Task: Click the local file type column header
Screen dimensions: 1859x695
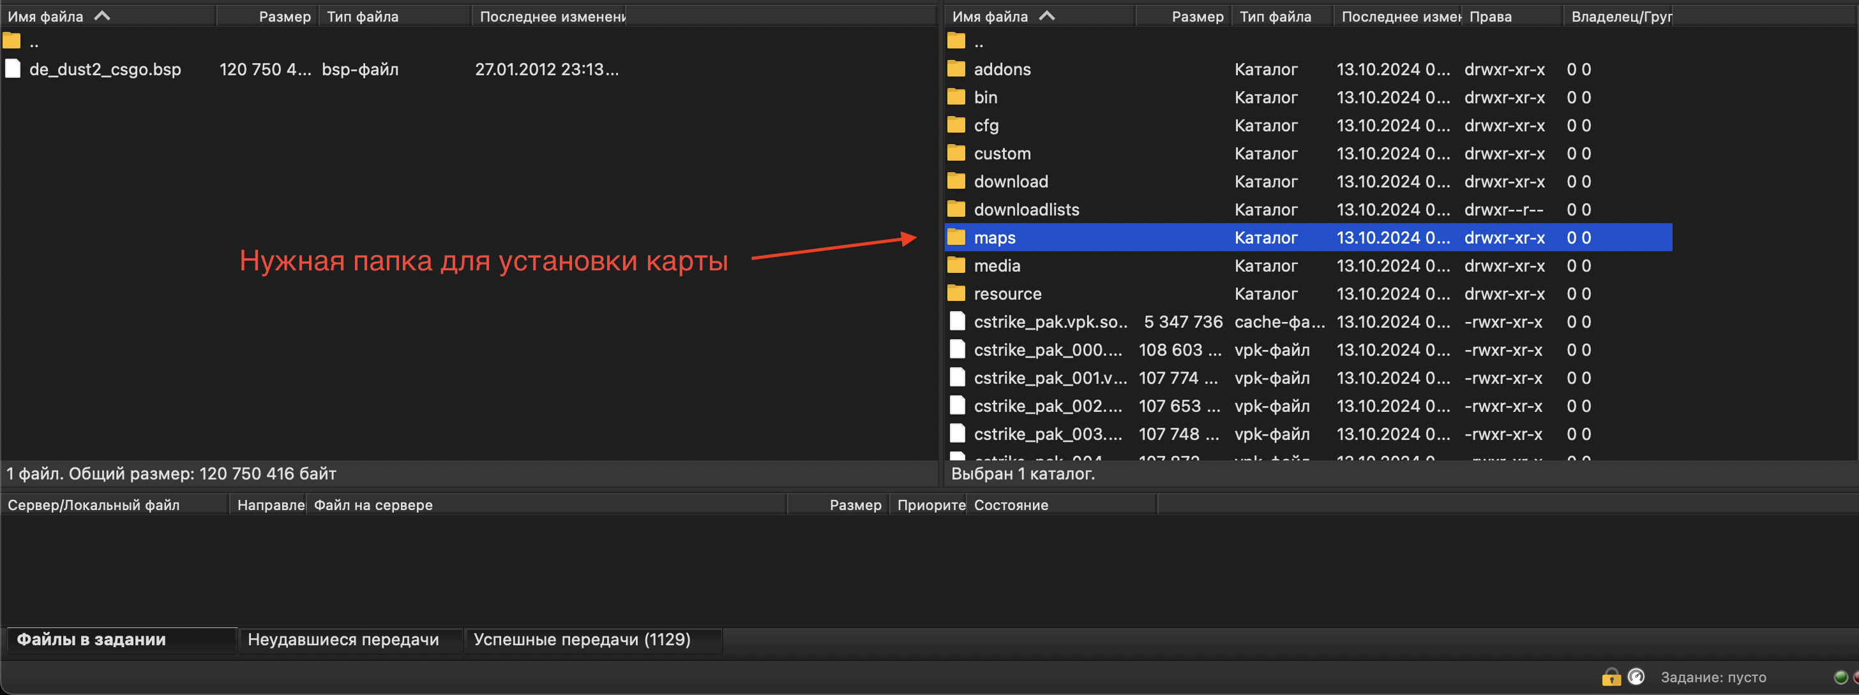Action: tap(362, 17)
